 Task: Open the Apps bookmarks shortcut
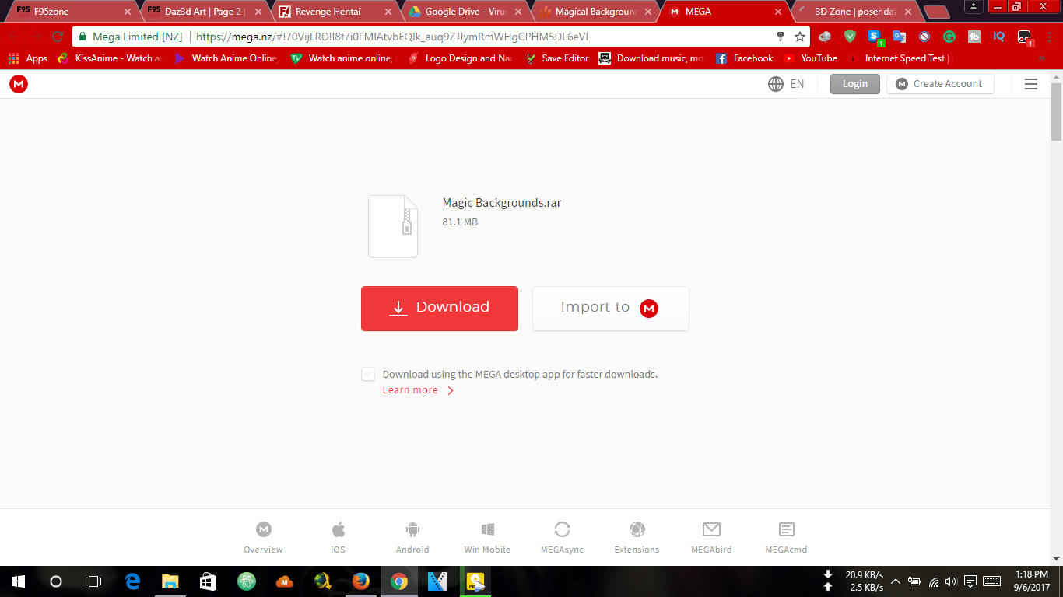28,58
